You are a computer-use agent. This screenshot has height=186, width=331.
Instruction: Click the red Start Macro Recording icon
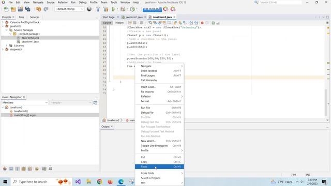(x=202, y=23)
